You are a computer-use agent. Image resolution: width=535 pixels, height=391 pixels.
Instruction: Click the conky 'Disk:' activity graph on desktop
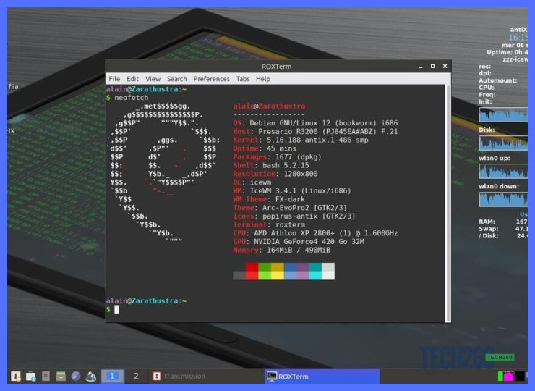tap(503, 143)
